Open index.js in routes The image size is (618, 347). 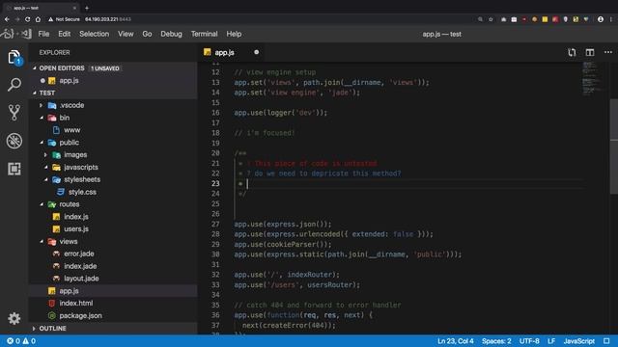click(x=76, y=217)
